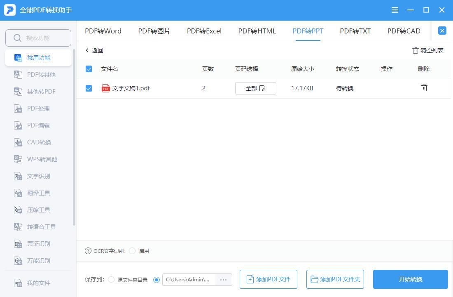This screenshot has height=297, width=453.
Task: Select custom save path radio button
Action: [156, 280]
